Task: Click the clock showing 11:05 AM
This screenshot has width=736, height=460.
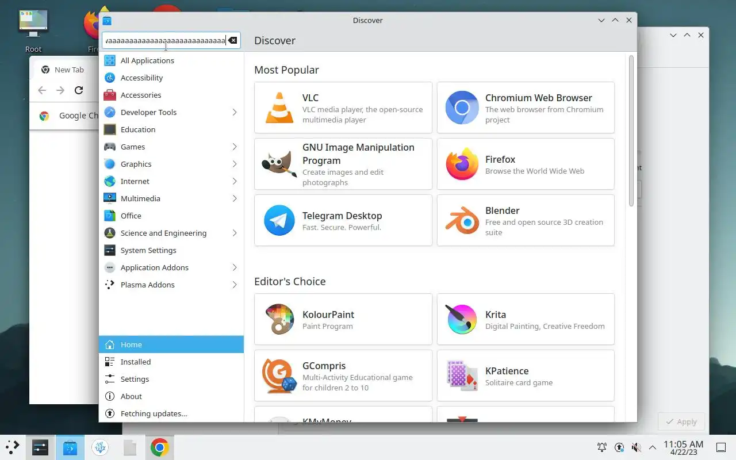Action: [683, 447]
